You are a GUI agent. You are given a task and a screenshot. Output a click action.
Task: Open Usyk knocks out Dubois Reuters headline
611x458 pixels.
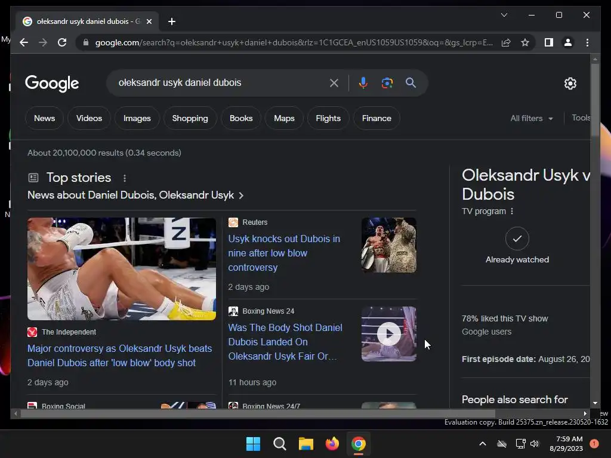click(284, 253)
